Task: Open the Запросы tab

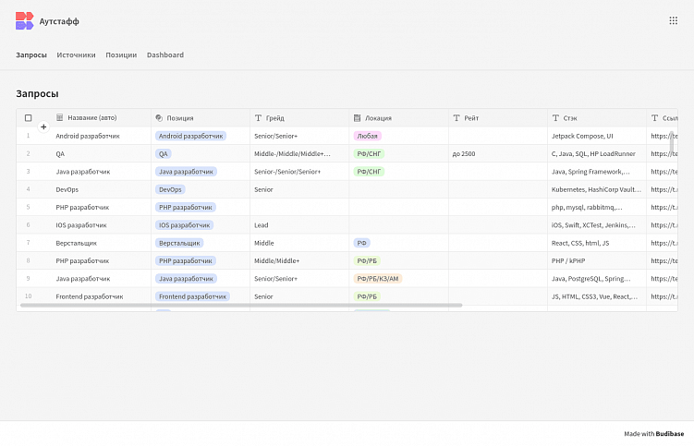Action: click(x=31, y=54)
